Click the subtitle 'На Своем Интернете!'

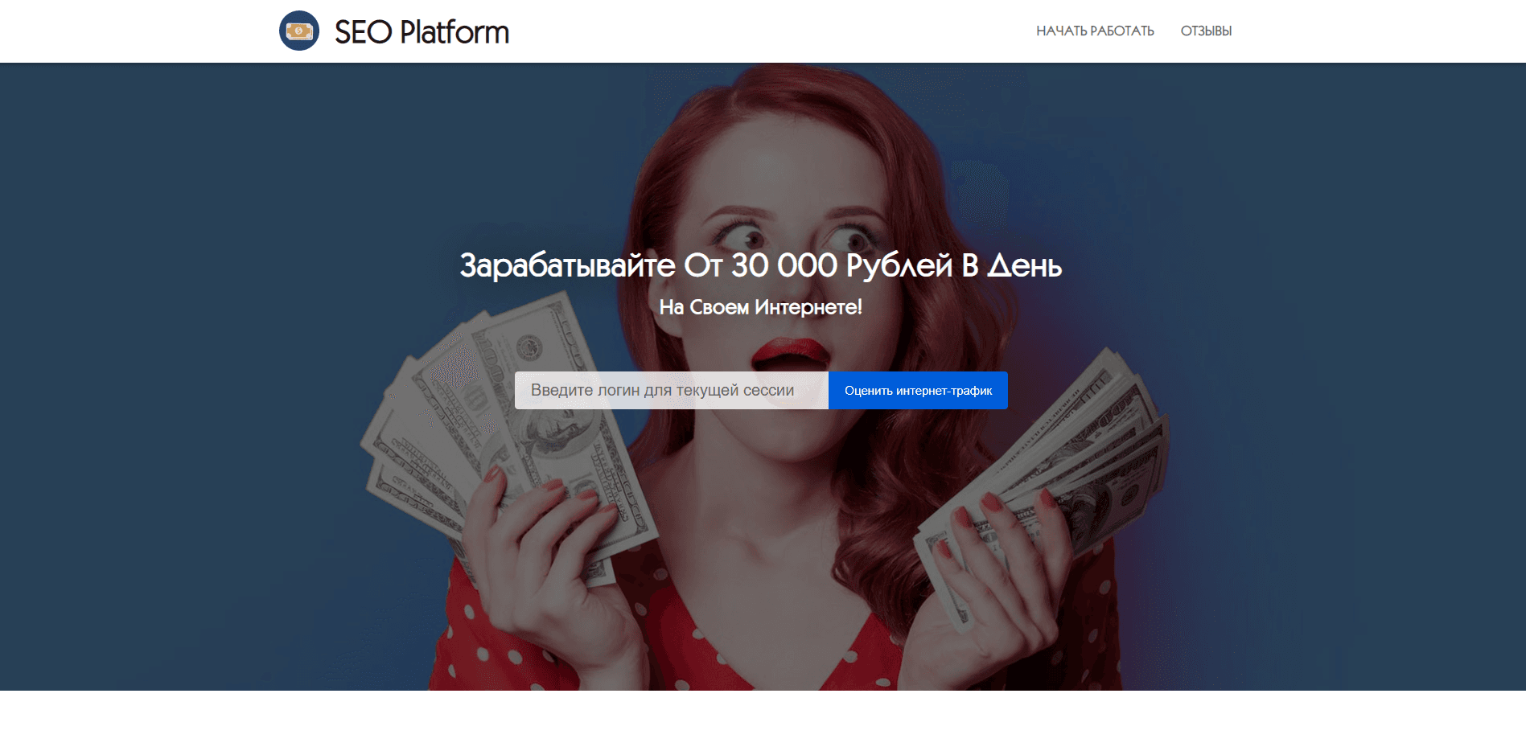[761, 306]
